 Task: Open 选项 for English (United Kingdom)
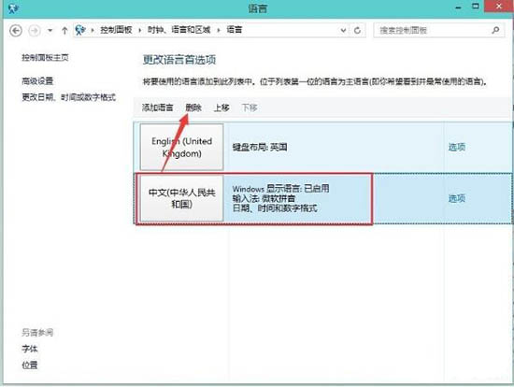click(457, 147)
